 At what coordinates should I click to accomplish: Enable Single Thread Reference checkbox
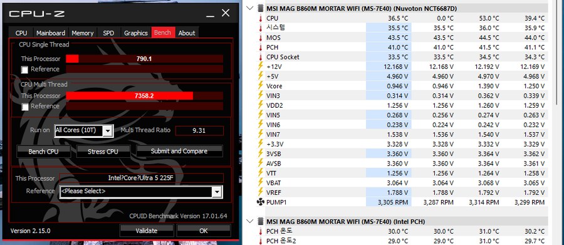[24, 70]
